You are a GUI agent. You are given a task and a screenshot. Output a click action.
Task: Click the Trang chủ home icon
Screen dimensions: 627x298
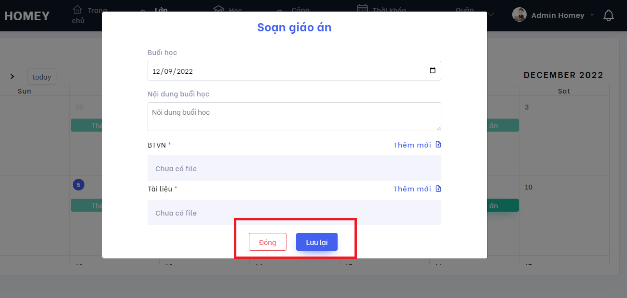[78, 9]
